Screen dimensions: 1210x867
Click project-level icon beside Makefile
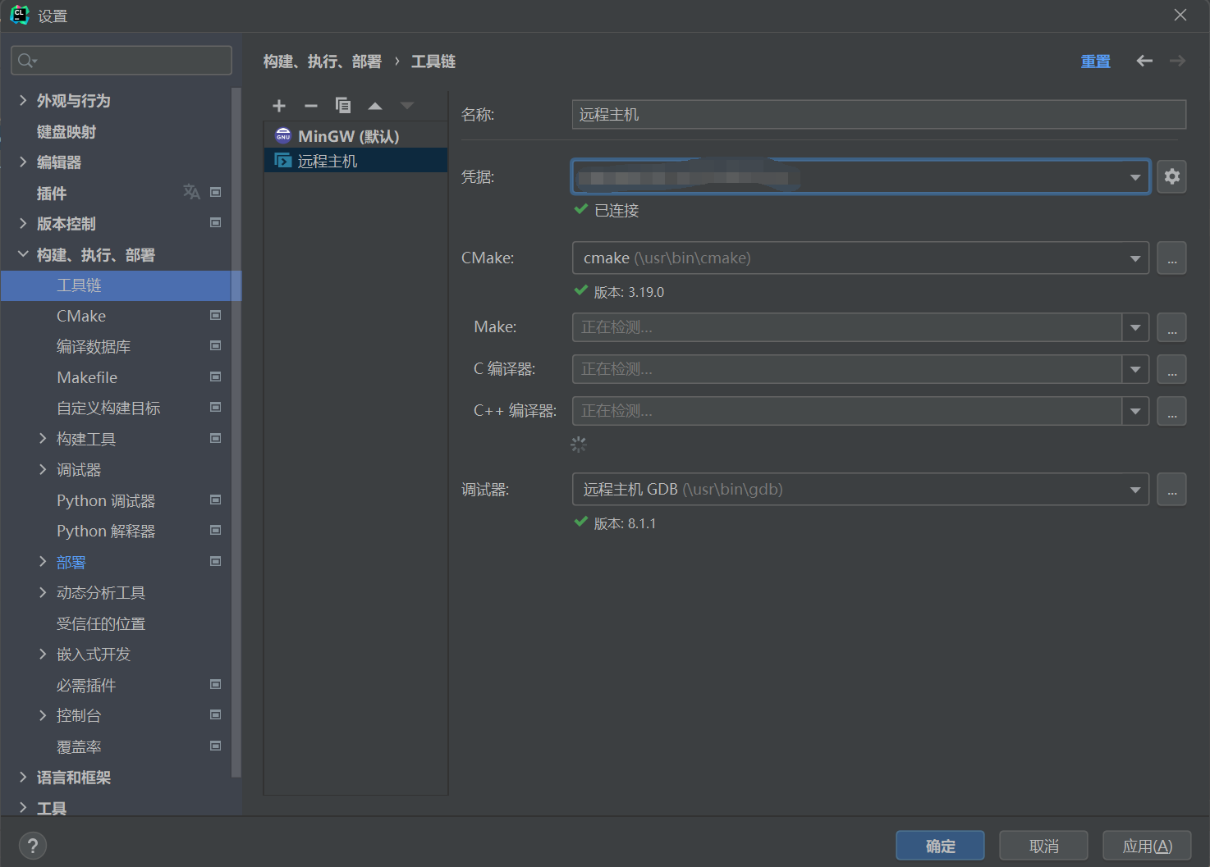[x=216, y=376]
